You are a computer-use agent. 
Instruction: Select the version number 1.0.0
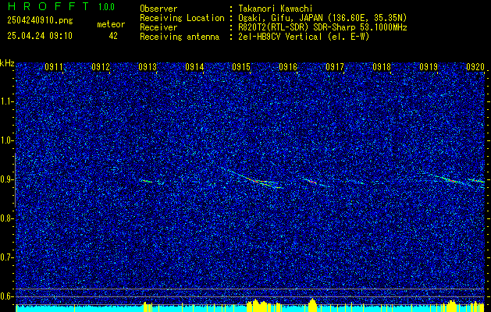pyautogui.click(x=106, y=7)
